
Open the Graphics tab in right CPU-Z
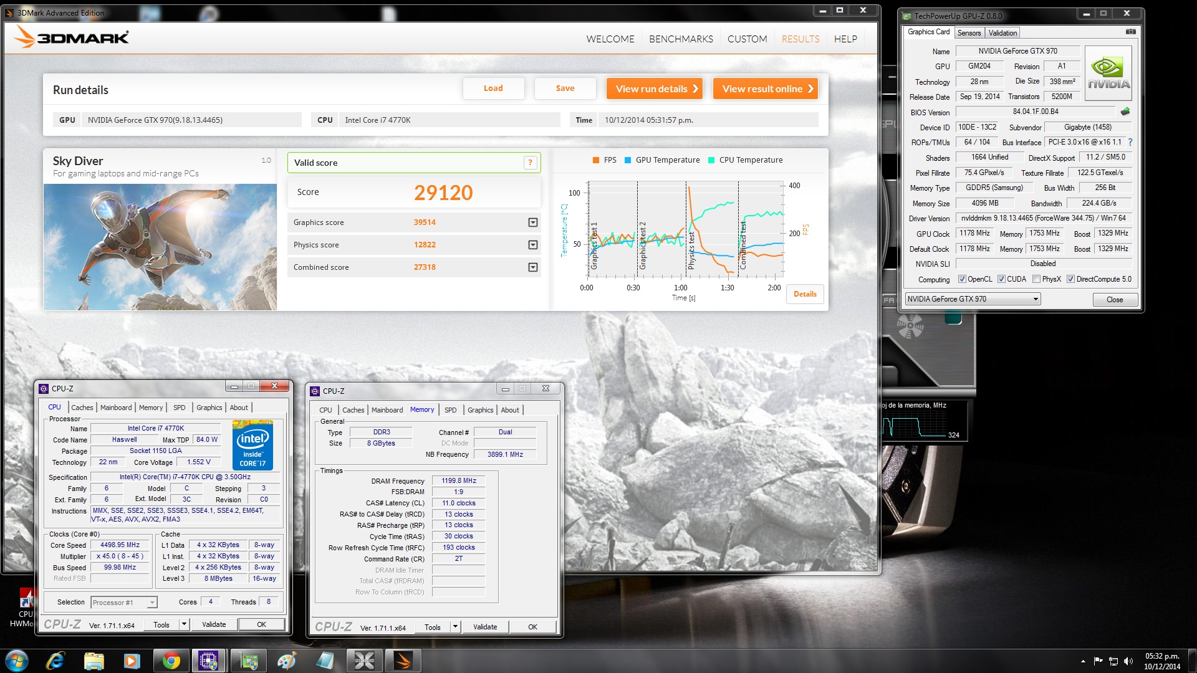tap(480, 410)
